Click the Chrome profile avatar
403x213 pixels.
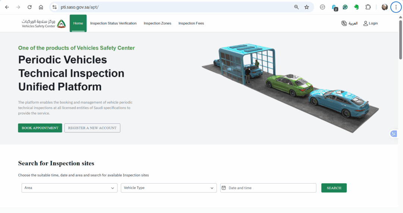coord(384,7)
